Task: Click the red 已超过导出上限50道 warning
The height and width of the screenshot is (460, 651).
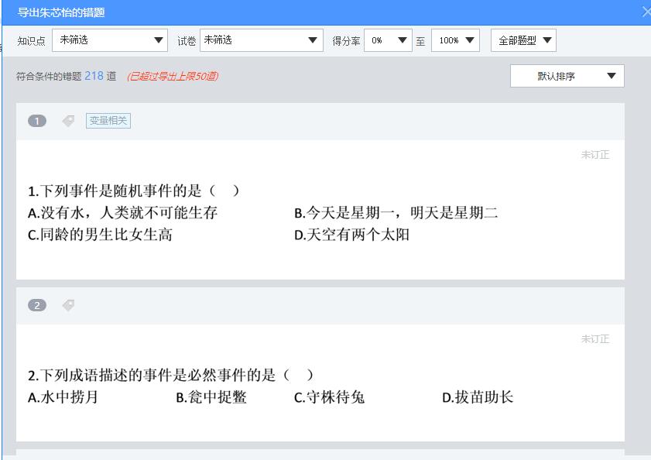Action: (x=173, y=76)
